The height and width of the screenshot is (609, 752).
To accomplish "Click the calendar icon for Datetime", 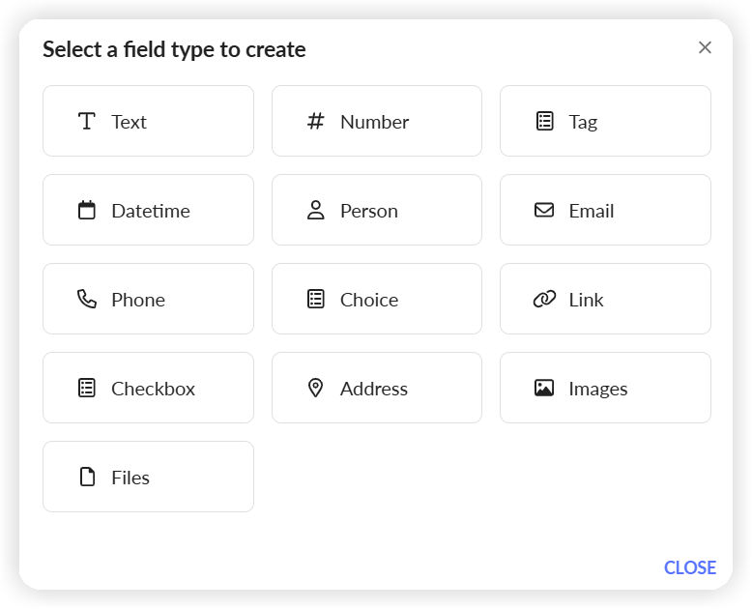I will click(x=87, y=210).
